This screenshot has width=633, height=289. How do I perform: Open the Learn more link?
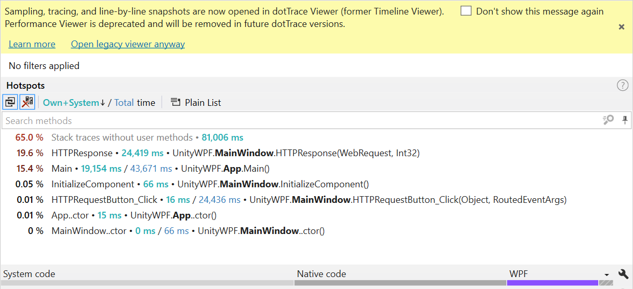tap(32, 44)
